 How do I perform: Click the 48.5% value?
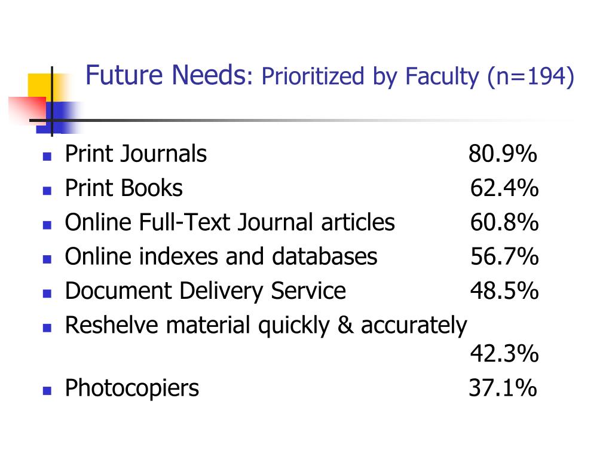point(504,291)
